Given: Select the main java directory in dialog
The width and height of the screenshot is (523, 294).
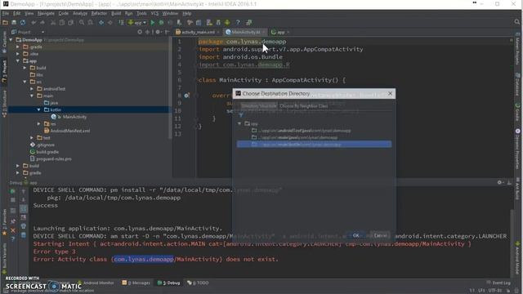Looking at the screenshot, I should 295,137.
